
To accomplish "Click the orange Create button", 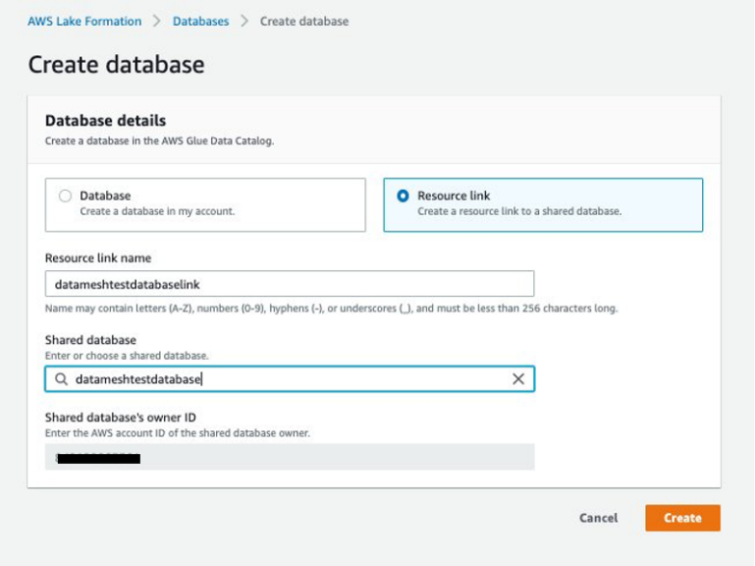I will click(682, 518).
